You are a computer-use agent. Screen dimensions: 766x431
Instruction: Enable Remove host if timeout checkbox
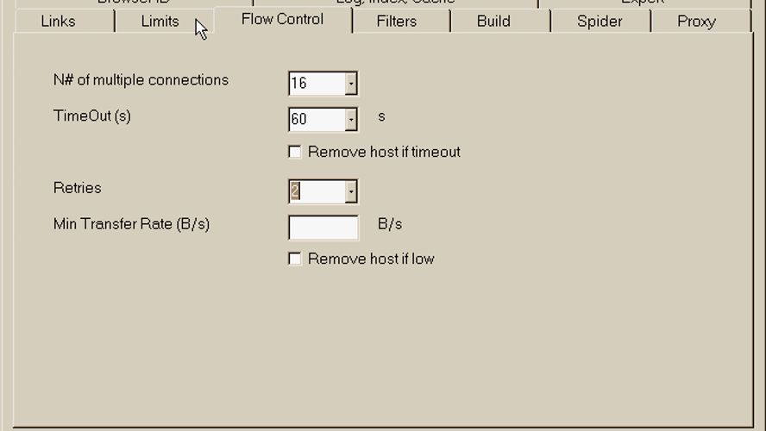point(295,152)
